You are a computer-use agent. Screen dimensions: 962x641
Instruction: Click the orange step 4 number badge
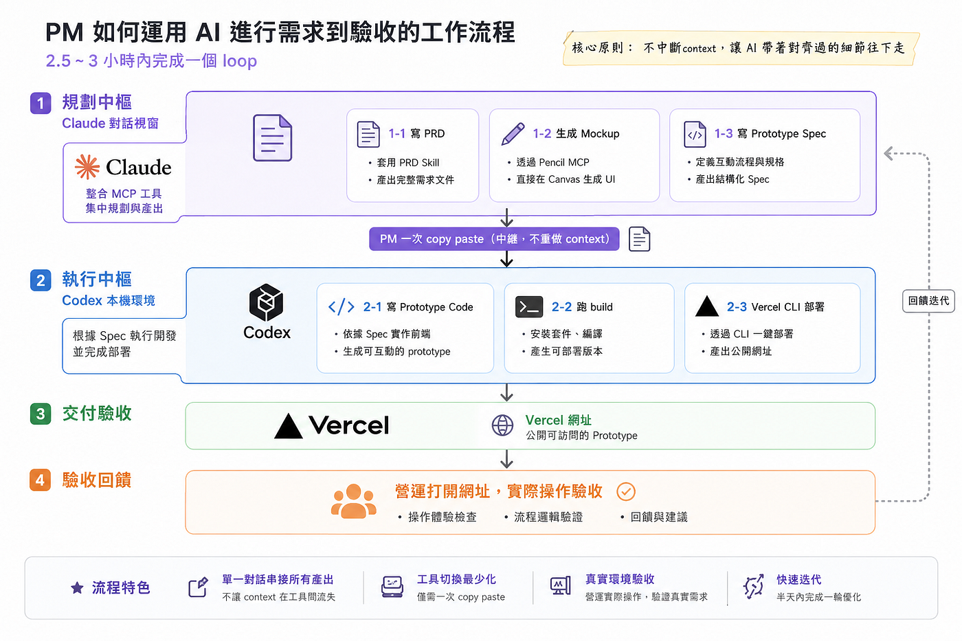coord(41,480)
